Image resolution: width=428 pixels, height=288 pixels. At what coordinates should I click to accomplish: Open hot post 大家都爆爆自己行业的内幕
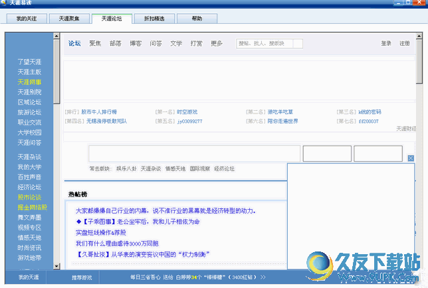click(165, 210)
